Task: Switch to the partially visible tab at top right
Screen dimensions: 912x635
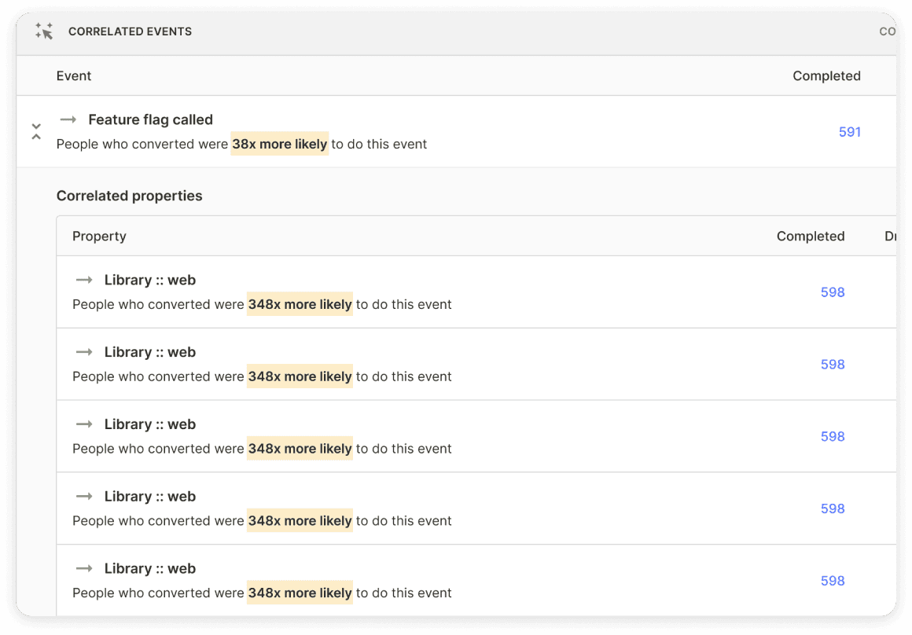Action: point(887,32)
